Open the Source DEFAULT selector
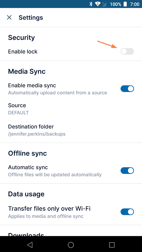Image resolution: width=142 pixels, height=252 pixels. 71,109
